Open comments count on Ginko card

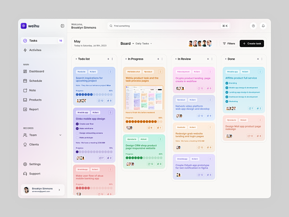pos(101,158)
